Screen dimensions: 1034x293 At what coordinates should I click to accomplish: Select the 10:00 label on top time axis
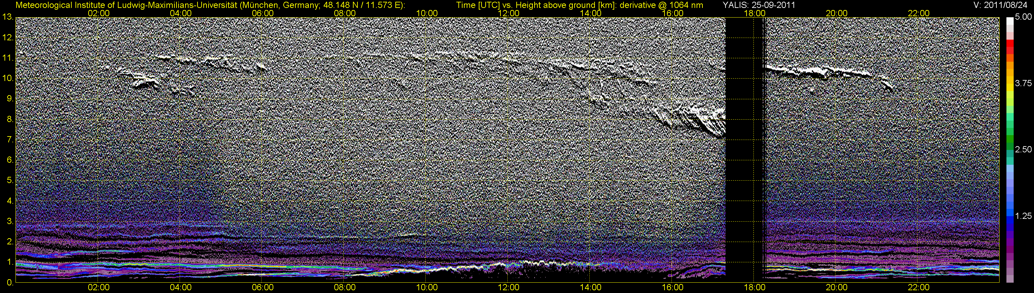(427, 13)
